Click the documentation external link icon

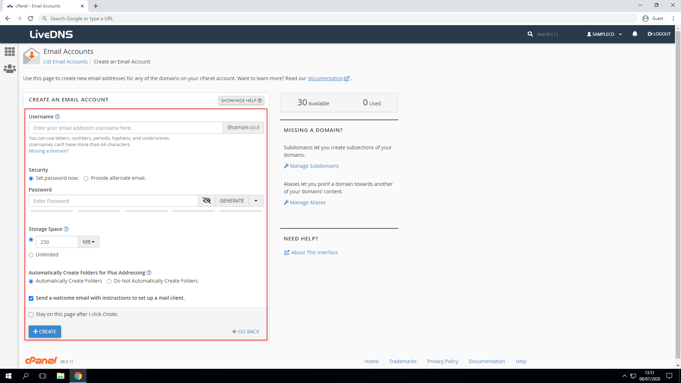[347, 79]
